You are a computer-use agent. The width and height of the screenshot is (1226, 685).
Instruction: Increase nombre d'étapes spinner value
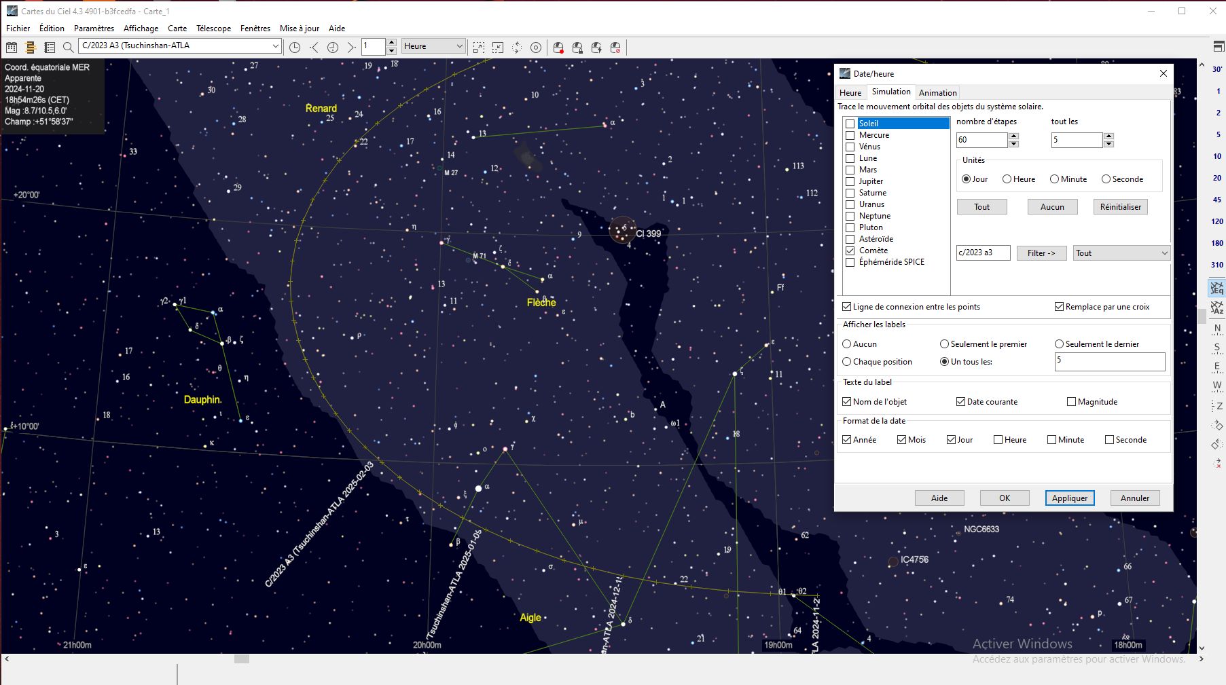click(x=1013, y=136)
